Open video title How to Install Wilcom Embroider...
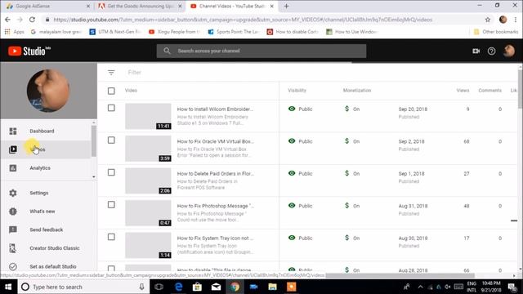 click(215, 109)
